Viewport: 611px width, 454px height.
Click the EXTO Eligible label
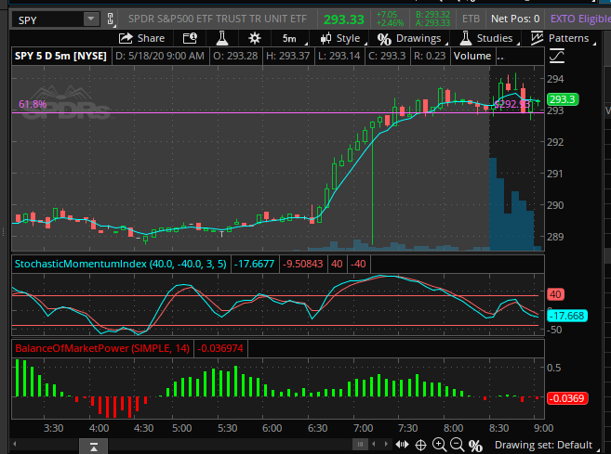click(x=580, y=19)
